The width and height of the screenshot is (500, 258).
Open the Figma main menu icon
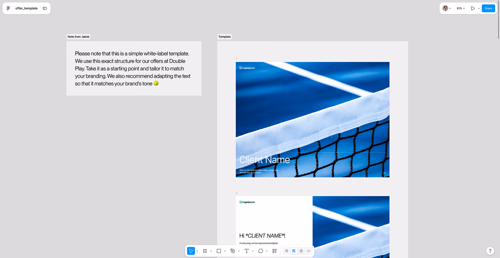pyautogui.click(x=8, y=8)
